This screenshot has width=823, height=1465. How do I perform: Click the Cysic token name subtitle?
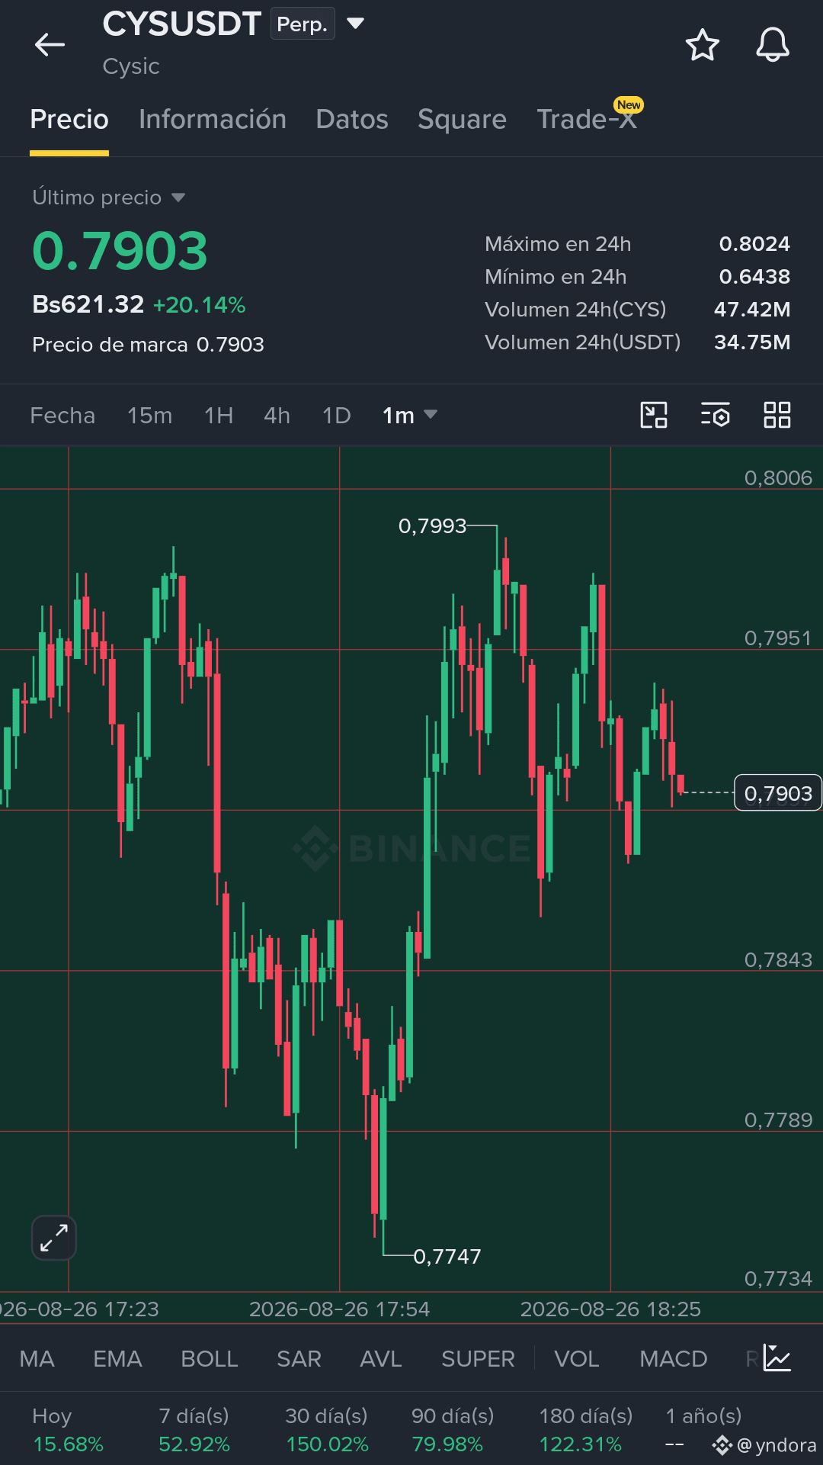[131, 66]
